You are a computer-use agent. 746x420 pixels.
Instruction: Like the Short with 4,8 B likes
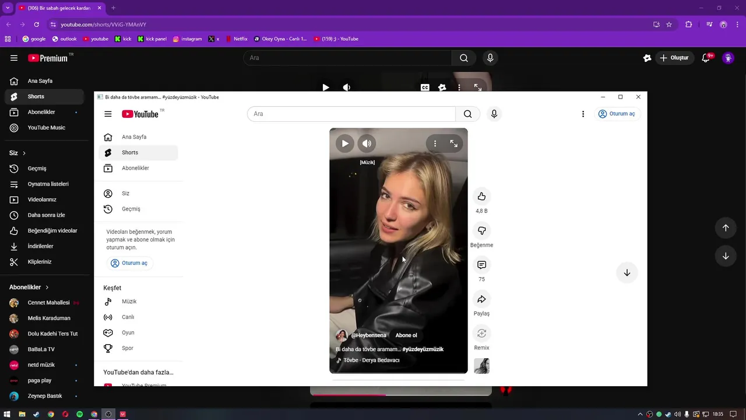(x=481, y=196)
